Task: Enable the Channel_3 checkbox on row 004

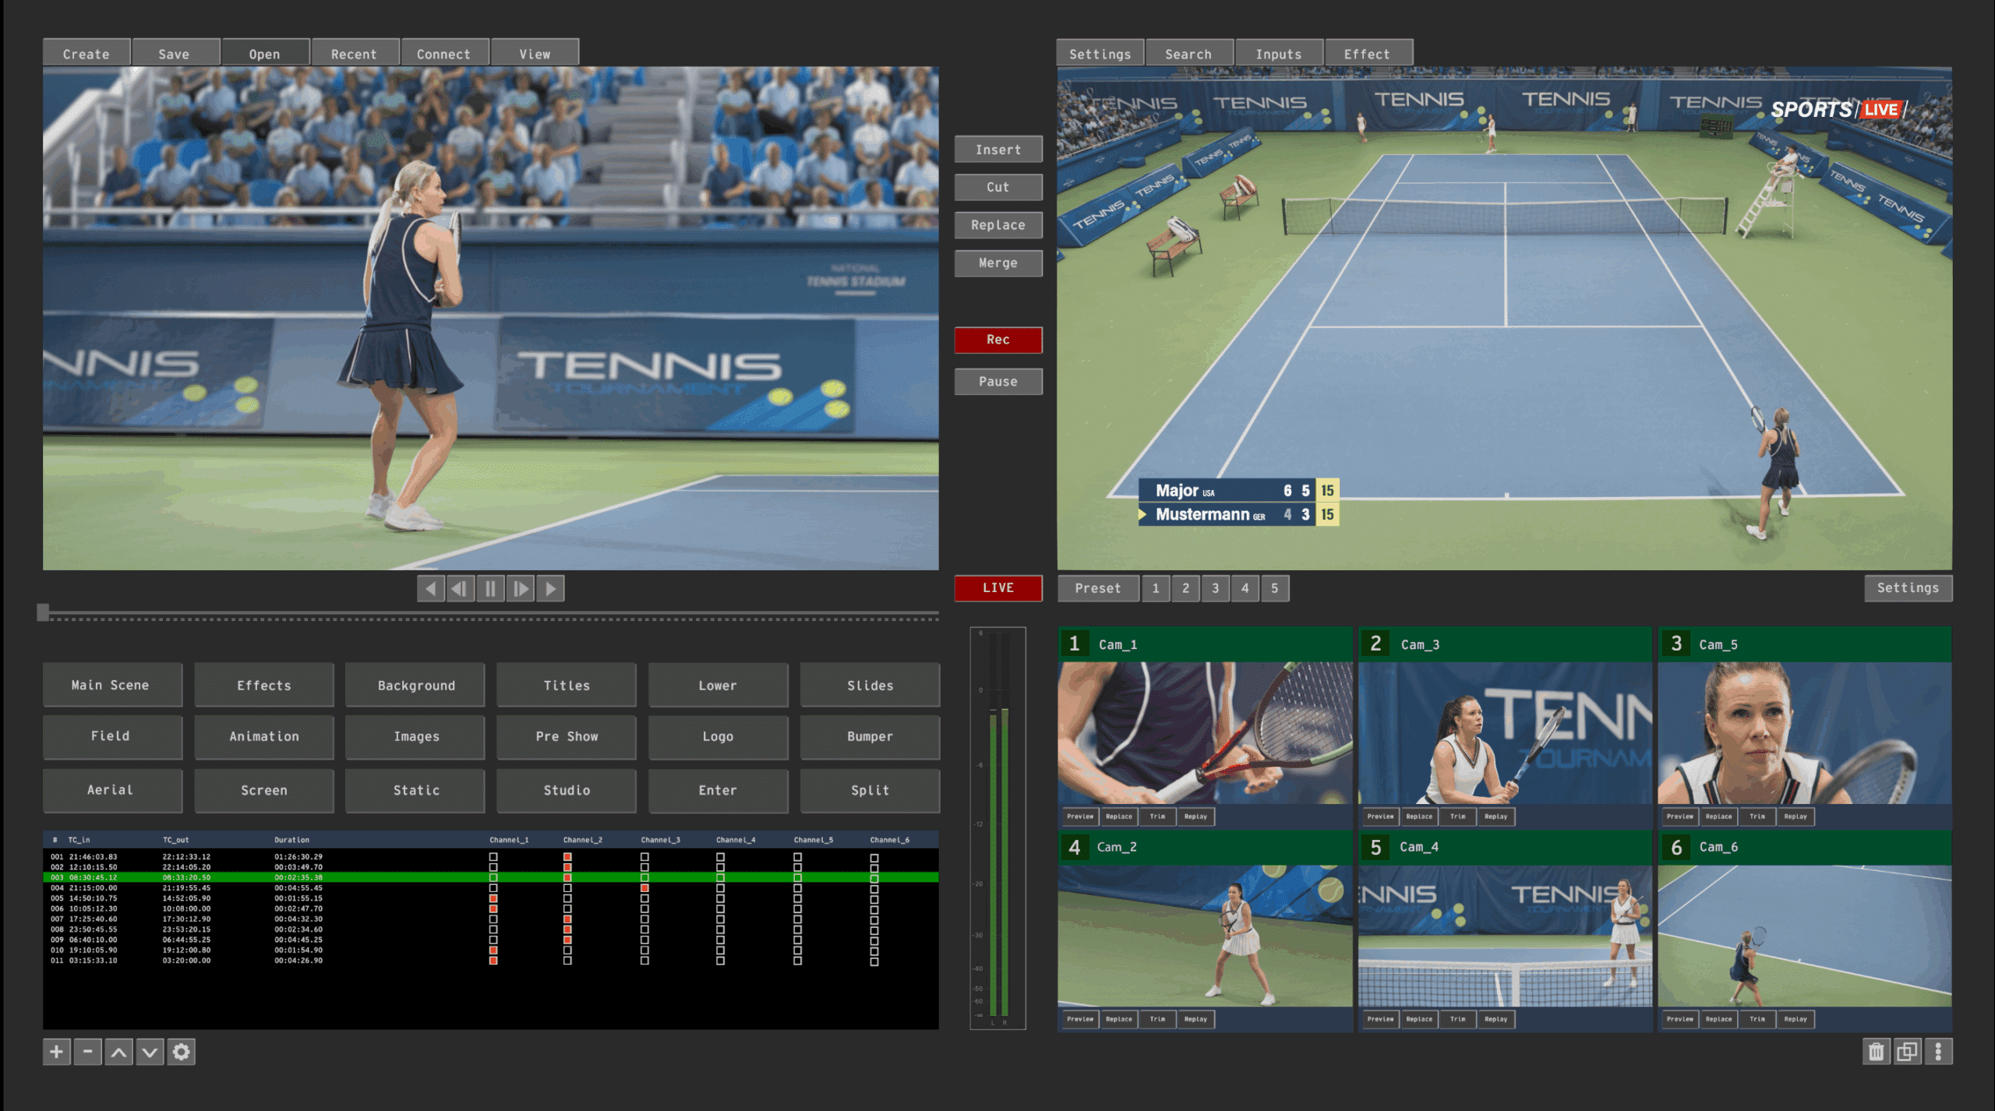Action: pyautogui.click(x=644, y=887)
